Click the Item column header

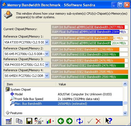click(30, 84)
